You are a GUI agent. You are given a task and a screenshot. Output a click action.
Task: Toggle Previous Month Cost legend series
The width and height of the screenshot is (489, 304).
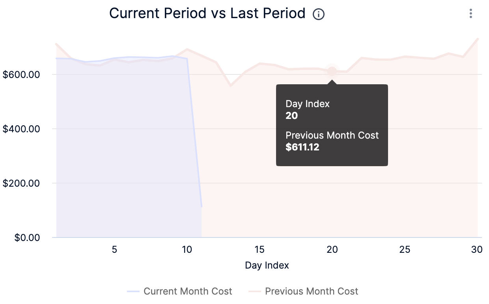coord(312,291)
